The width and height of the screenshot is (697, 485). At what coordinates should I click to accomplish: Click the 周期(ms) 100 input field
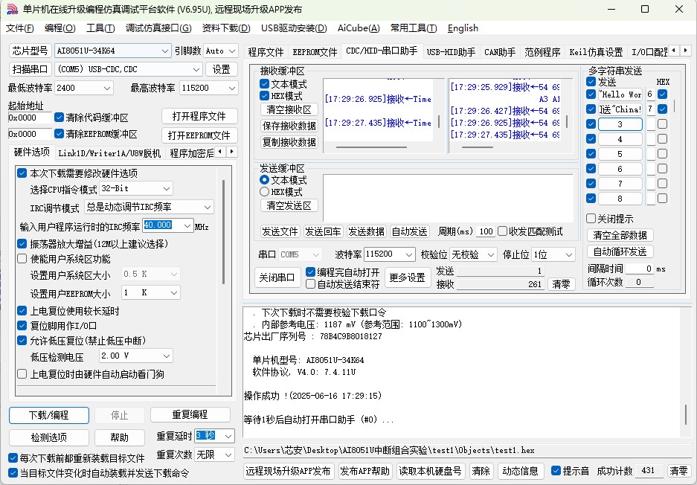pos(486,231)
